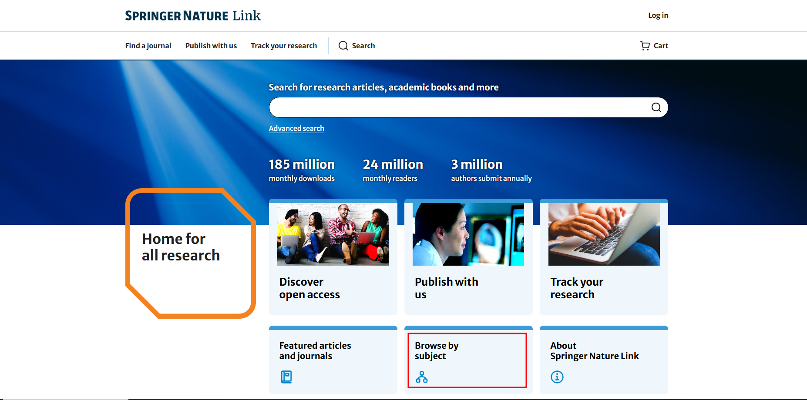This screenshot has height=400, width=807.
Task: Click the Track your research card title
Action: [x=577, y=288]
